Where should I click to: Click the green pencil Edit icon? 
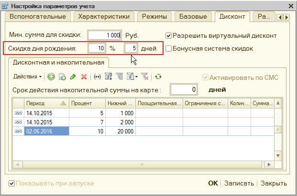click(73, 76)
